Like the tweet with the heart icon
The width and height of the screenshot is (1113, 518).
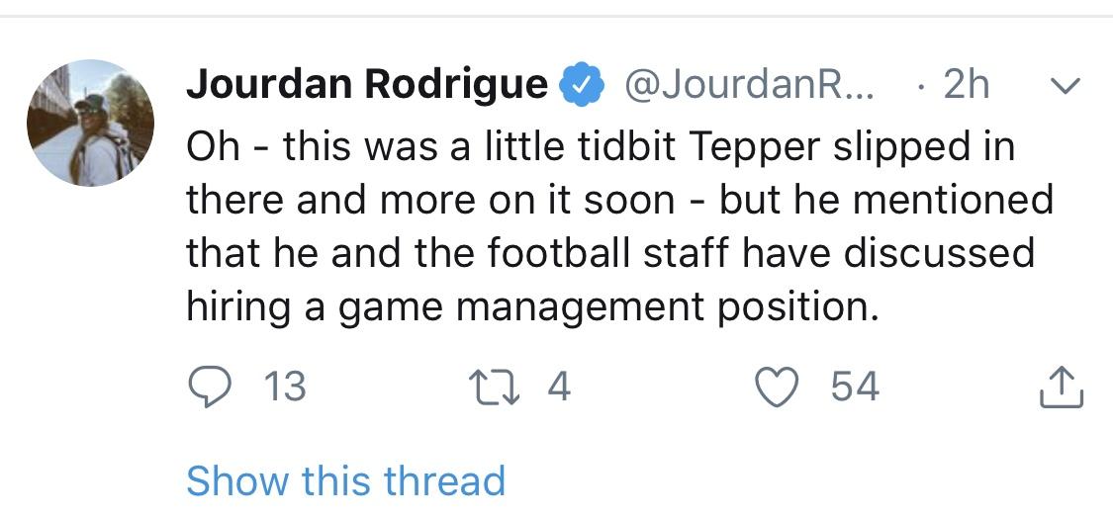[x=778, y=388]
